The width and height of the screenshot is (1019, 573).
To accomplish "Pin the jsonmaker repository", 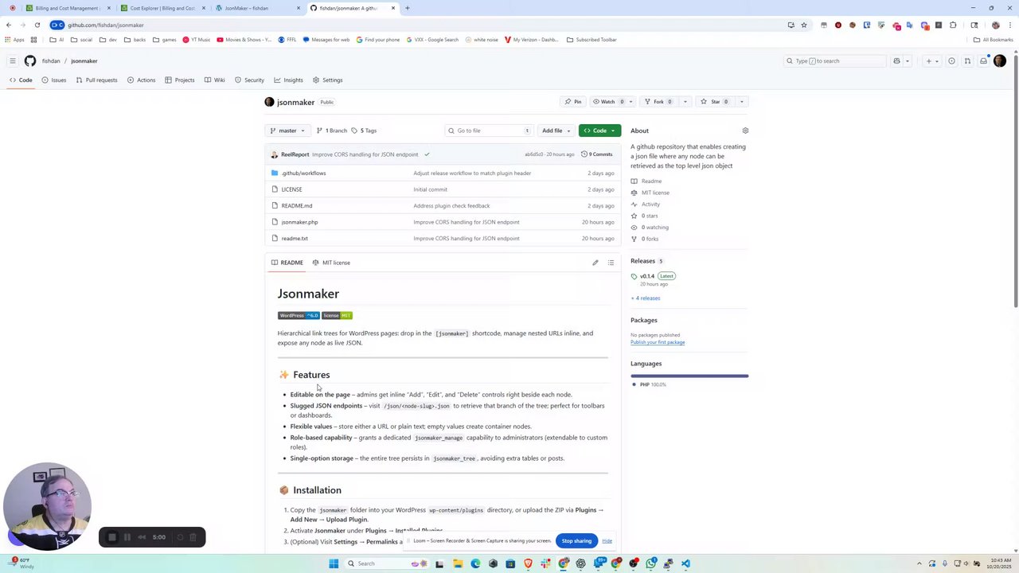I will pyautogui.click(x=573, y=102).
